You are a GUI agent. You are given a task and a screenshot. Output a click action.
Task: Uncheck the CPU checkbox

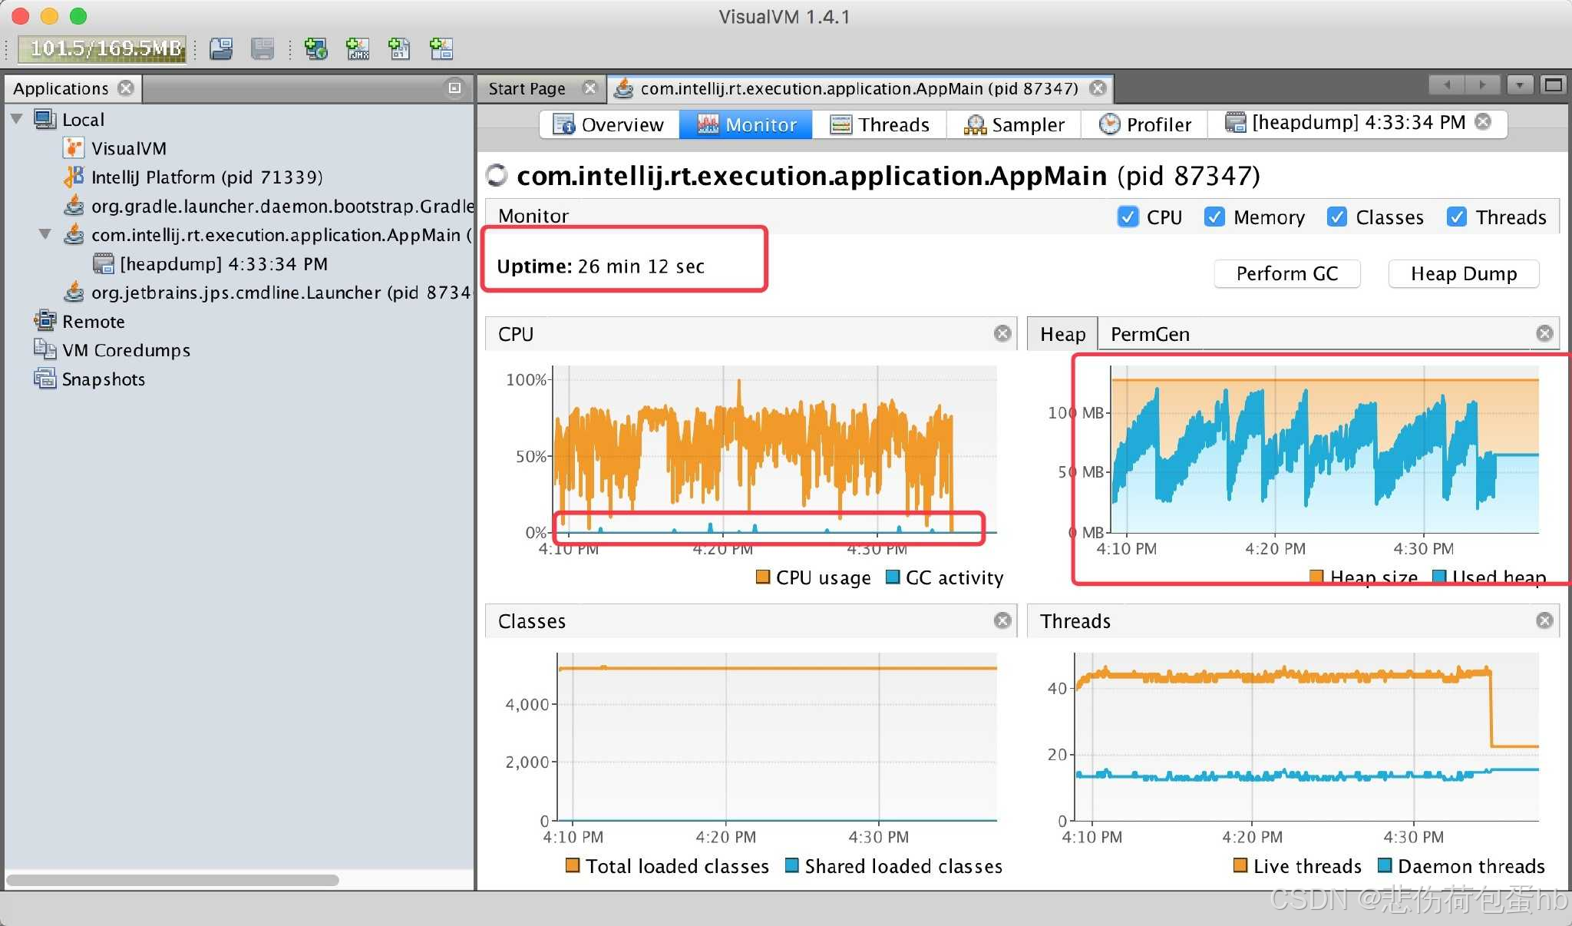pos(1128,217)
